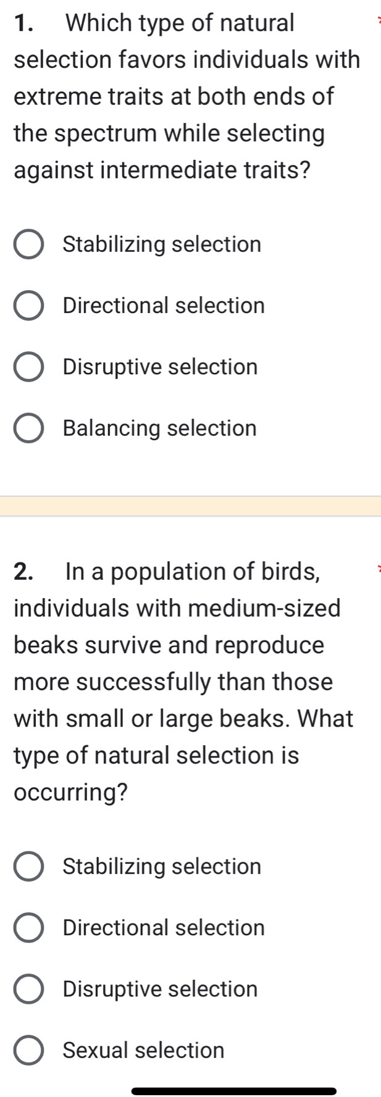Select Directional selection for question 2

pos(29,927)
